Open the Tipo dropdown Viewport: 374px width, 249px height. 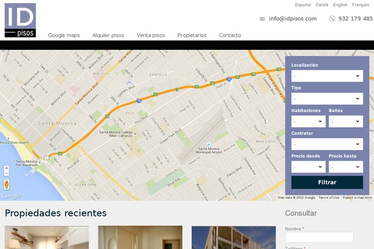point(327,98)
